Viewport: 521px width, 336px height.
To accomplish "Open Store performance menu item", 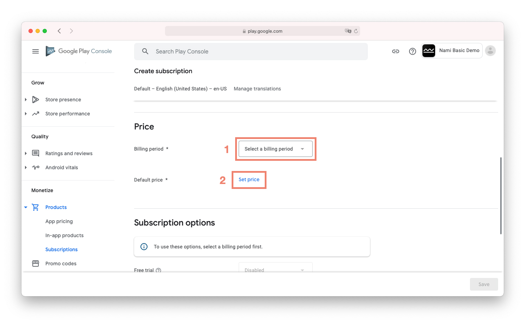I will click(x=68, y=114).
